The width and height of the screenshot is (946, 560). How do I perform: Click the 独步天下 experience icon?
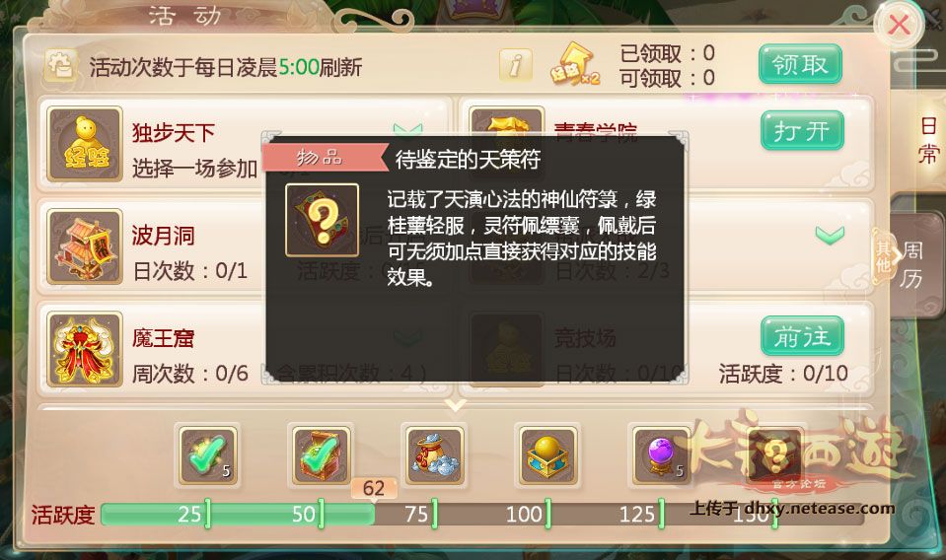point(85,144)
